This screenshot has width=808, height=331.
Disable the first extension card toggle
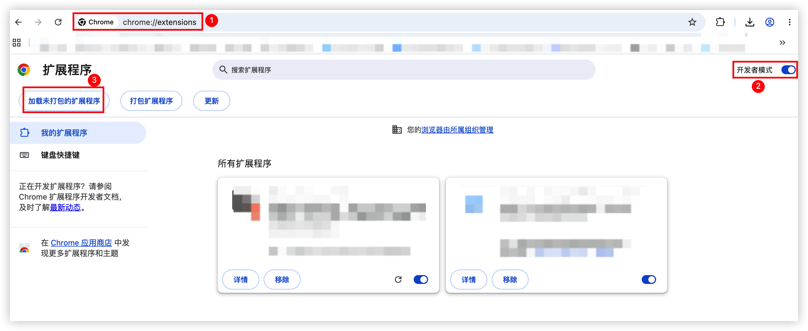pyautogui.click(x=421, y=280)
